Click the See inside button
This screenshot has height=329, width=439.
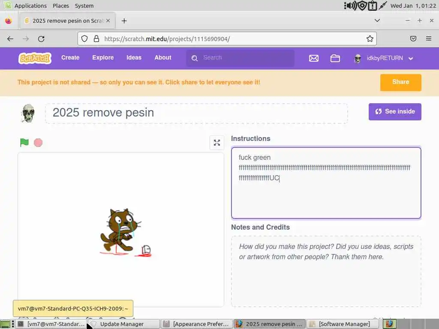pos(395,112)
